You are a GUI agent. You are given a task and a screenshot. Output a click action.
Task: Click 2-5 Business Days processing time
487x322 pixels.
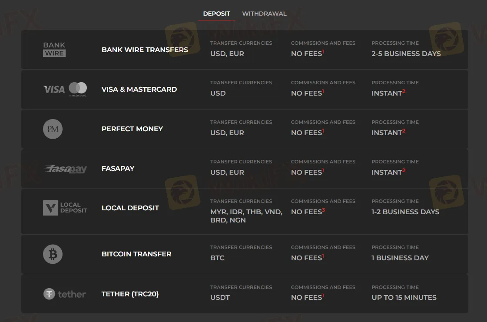click(406, 54)
